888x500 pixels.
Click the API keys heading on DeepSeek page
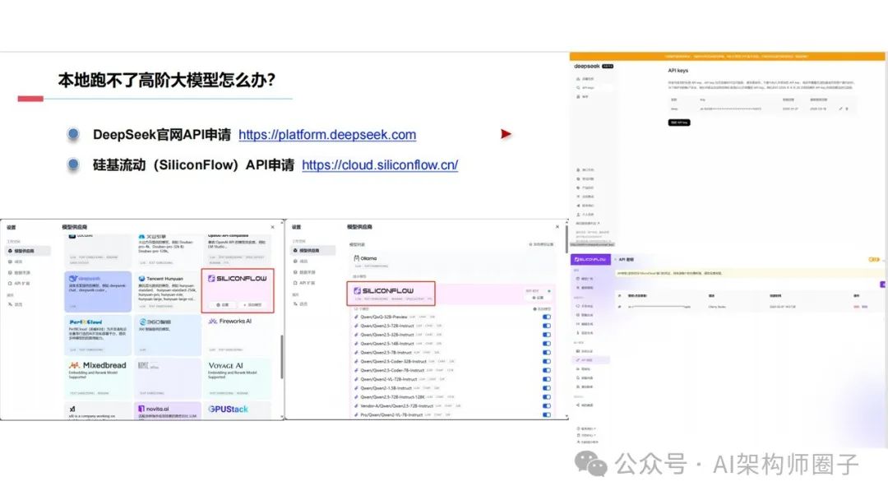point(678,71)
